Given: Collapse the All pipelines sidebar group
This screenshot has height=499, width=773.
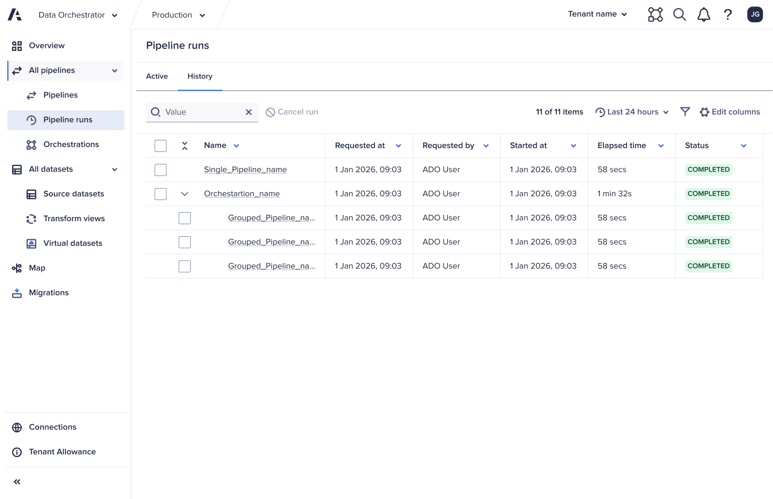Looking at the screenshot, I should pos(115,71).
